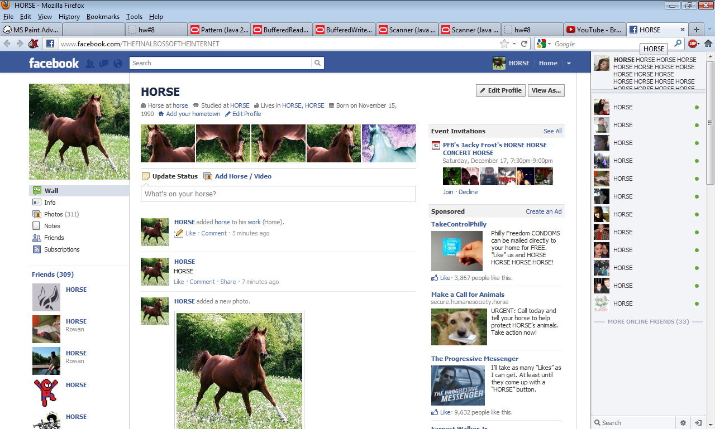Click the Facebook Search field
The image size is (715, 429).
click(x=221, y=63)
